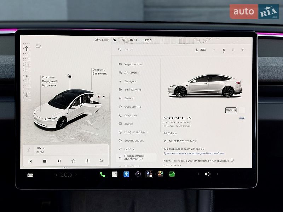This screenshot has width=283, height=212.
Task: Favorite the 102.5 FM station
Action: (73, 161)
